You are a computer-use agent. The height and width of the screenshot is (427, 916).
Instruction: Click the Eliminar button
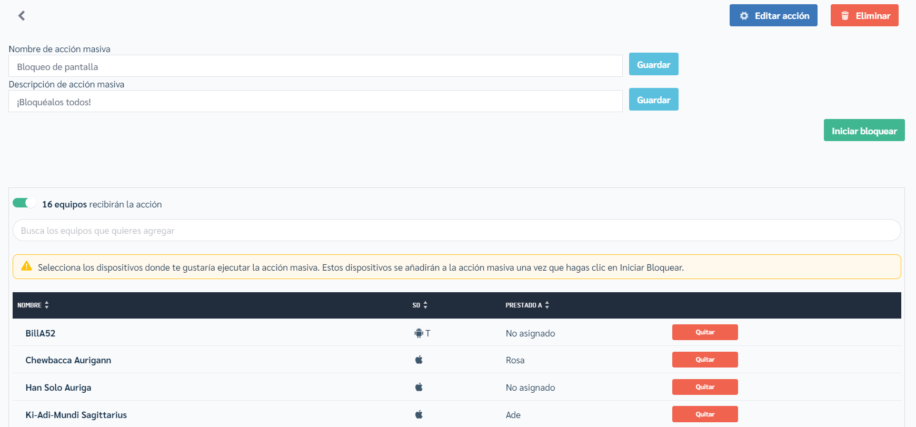tap(864, 15)
